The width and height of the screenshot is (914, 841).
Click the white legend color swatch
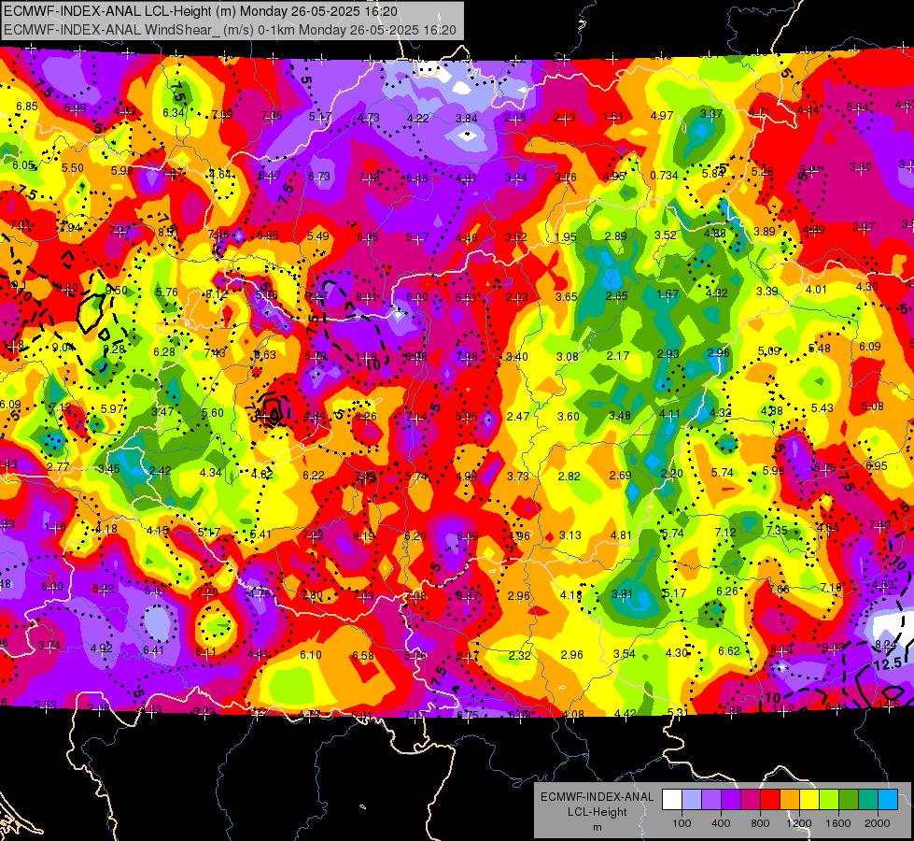pos(672,799)
